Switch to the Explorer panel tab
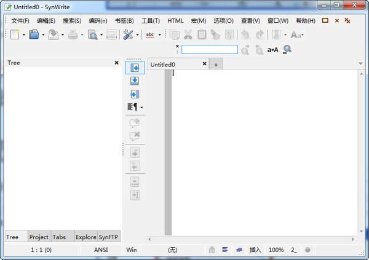The height and width of the screenshot is (260, 369). 86,237
